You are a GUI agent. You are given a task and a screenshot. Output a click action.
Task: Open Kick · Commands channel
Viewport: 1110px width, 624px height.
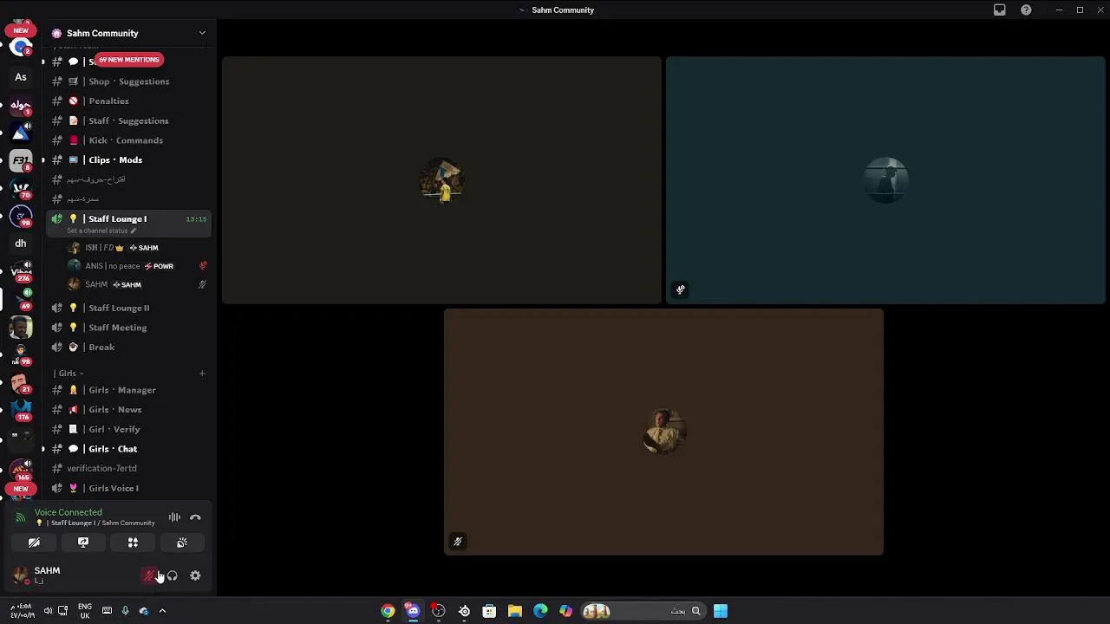(127, 140)
